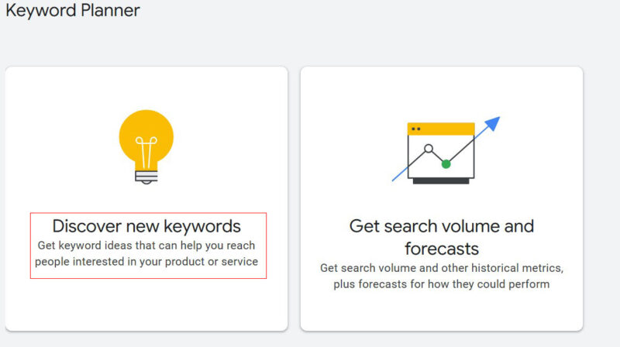This screenshot has width=620, height=347.
Task: Click the dark base under the chart icon
Action: tap(441, 180)
